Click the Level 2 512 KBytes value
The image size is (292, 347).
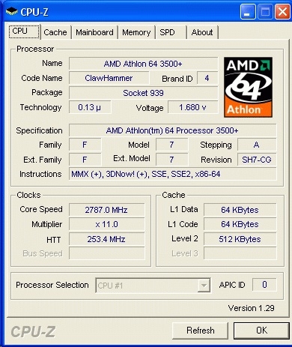(240, 239)
